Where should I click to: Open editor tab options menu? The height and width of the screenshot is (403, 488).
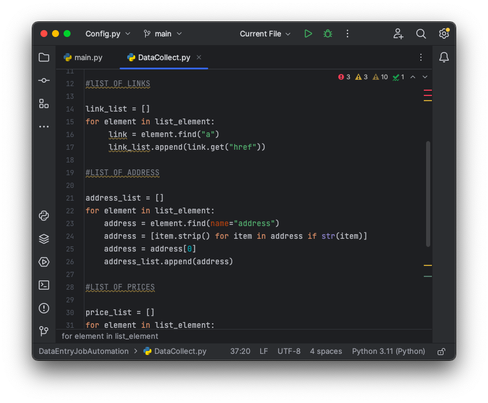click(x=421, y=57)
